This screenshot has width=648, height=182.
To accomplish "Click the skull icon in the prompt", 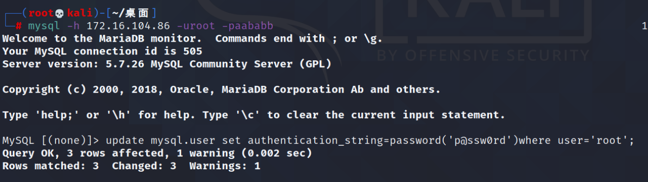I will coord(60,13).
